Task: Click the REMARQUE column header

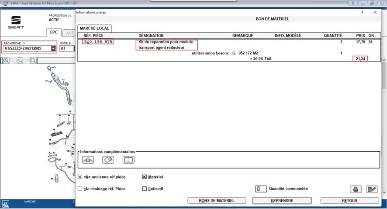Action: pyautogui.click(x=242, y=36)
